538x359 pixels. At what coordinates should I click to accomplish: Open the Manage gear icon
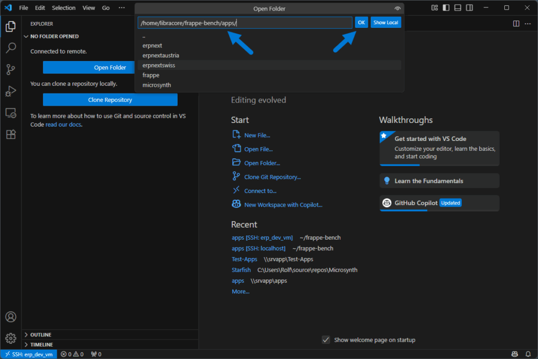coord(11,339)
